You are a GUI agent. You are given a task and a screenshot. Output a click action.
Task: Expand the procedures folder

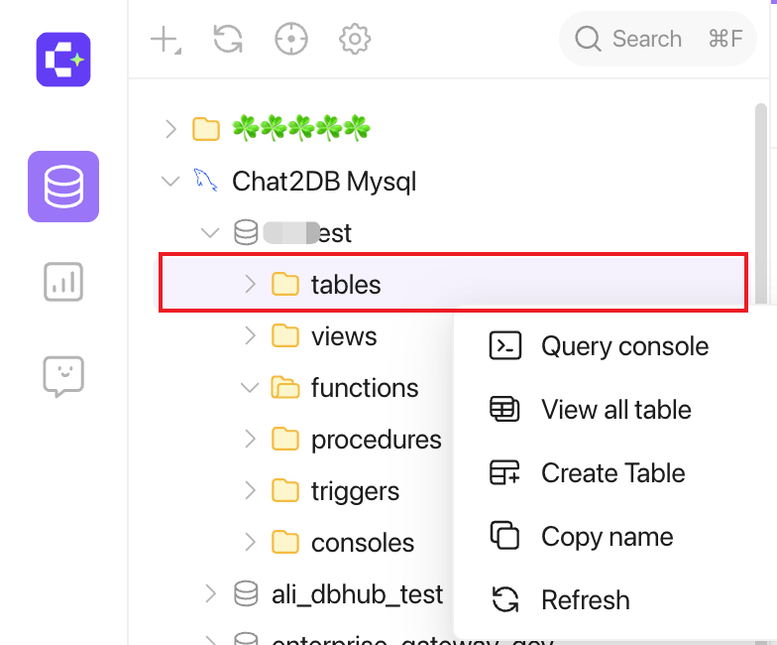click(250, 439)
